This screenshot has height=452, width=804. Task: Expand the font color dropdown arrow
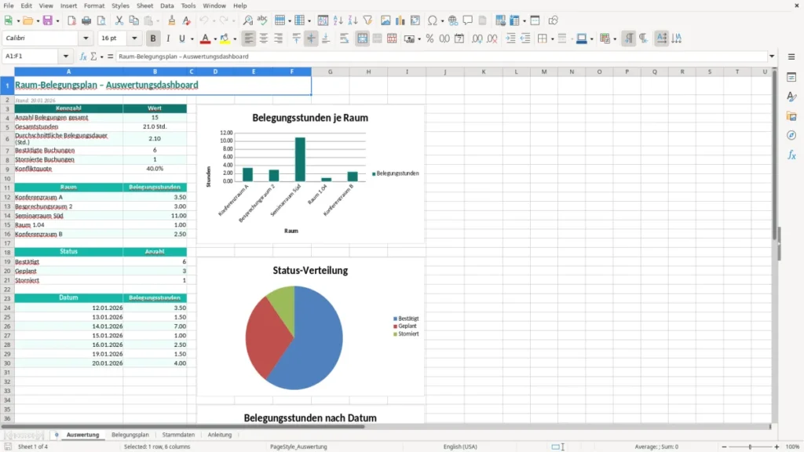[215, 38]
